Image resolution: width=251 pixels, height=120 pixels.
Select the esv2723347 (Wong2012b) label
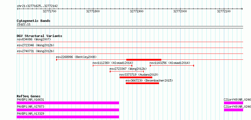click(128, 69)
